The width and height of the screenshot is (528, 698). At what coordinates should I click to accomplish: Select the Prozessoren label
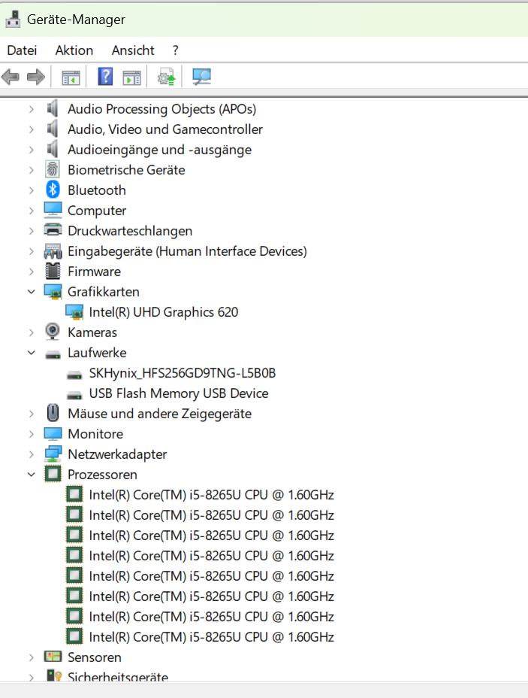(x=102, y=475)
